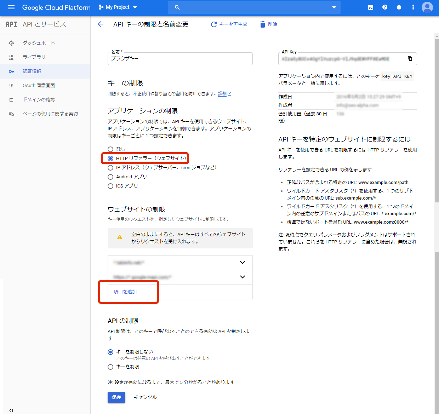Click the 保存 button
This screenshot has height=414, width=439.
(x=116, y=397)
